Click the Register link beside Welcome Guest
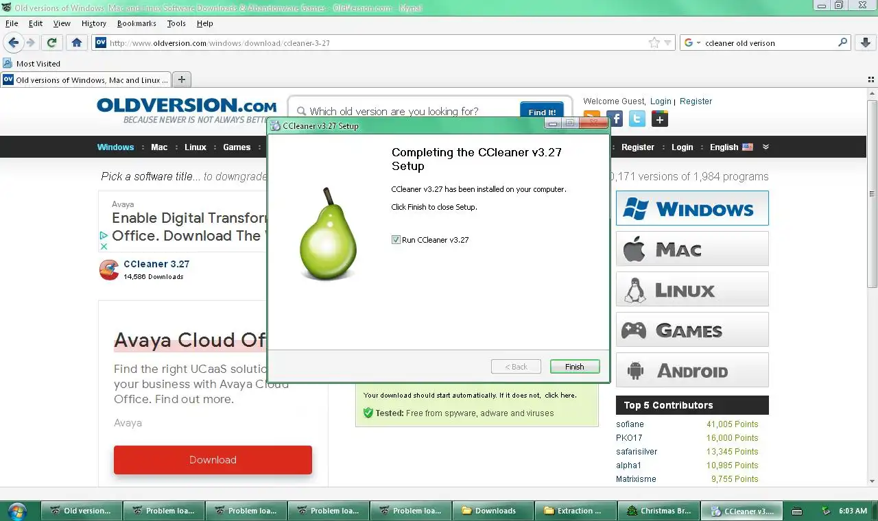 696,101
